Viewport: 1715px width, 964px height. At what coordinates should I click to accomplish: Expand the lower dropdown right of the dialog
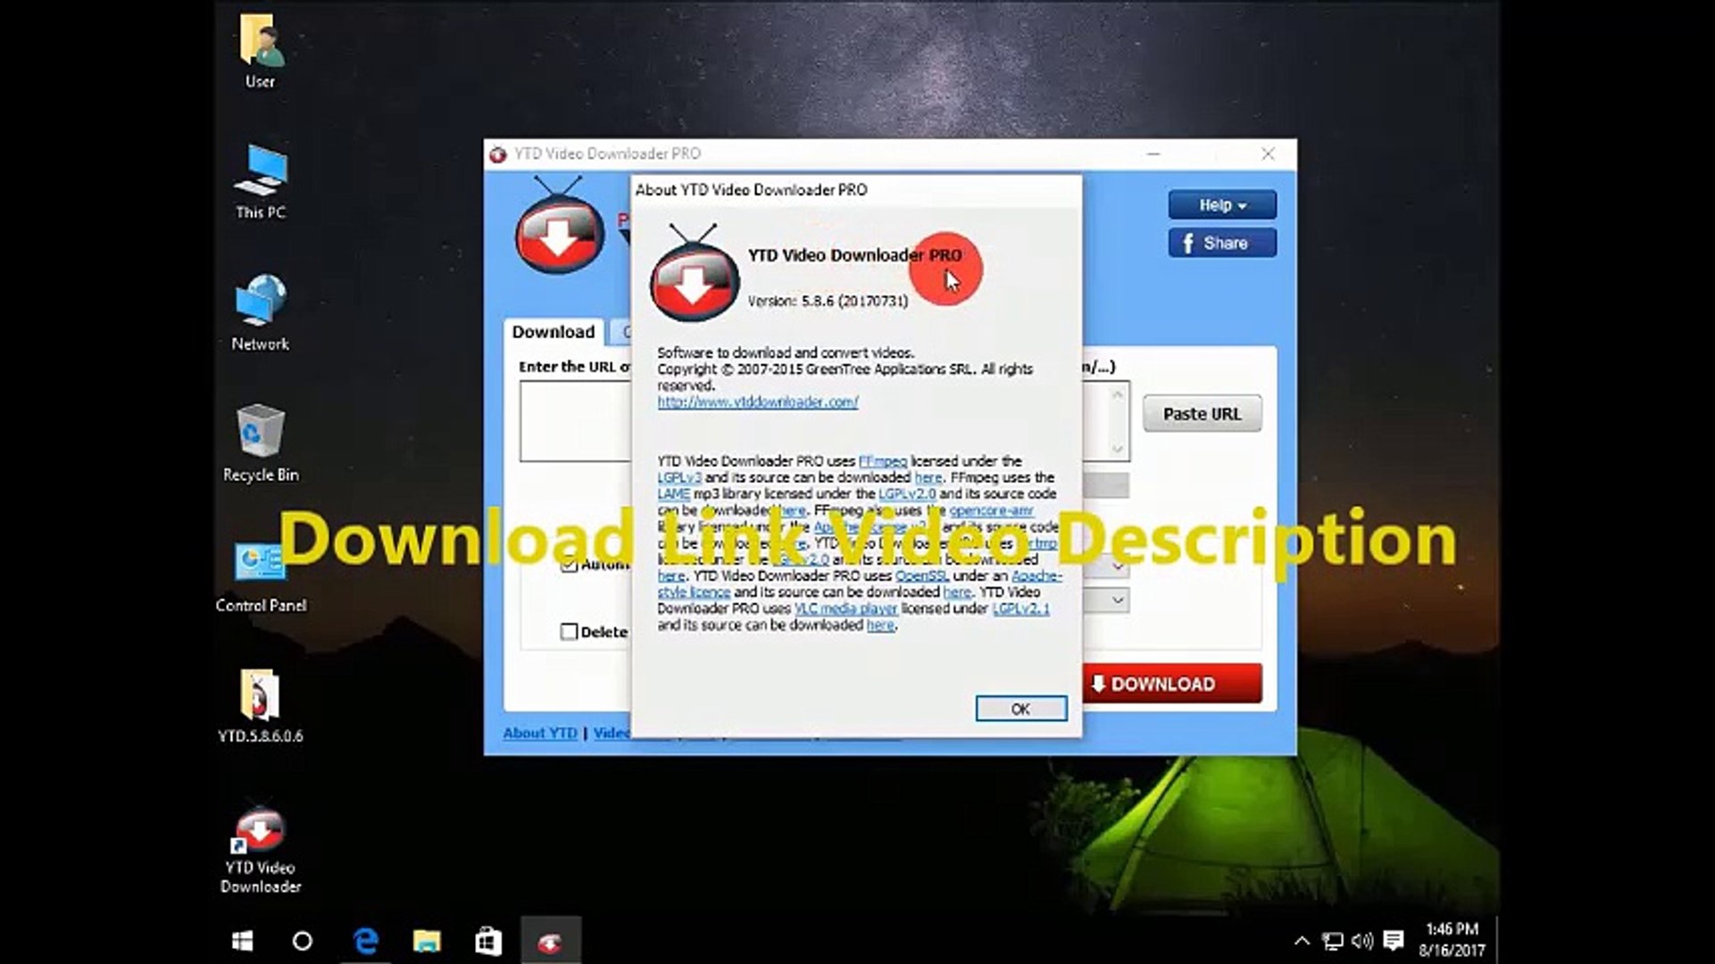pyautogui.click(x=1117, y=601)
